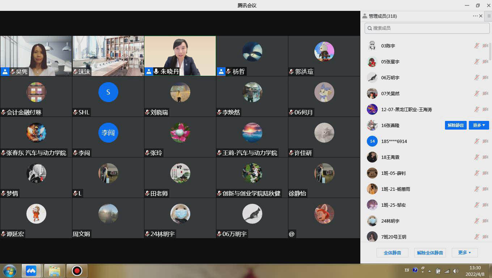Click the 全体静音 mute all button
The width and height of the screenshot is (492, 278).
point(392,253)
